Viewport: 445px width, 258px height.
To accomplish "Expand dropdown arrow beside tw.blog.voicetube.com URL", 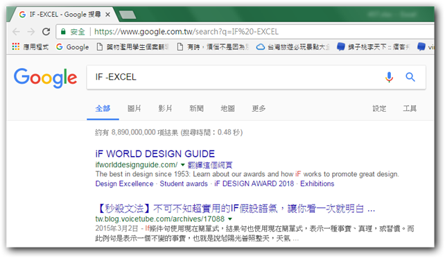I will tap(230, 219).
